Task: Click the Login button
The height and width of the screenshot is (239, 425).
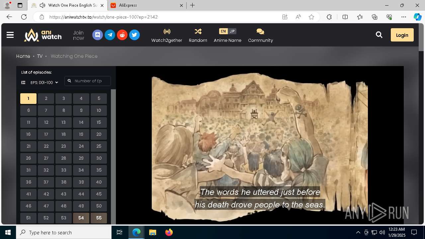Action: point(402,35)
